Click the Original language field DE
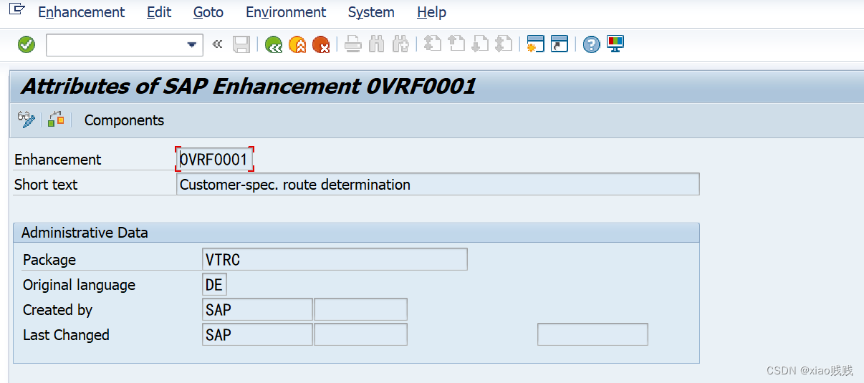The height and width of the screenshot is (383, 864). (x=214, y=284)
